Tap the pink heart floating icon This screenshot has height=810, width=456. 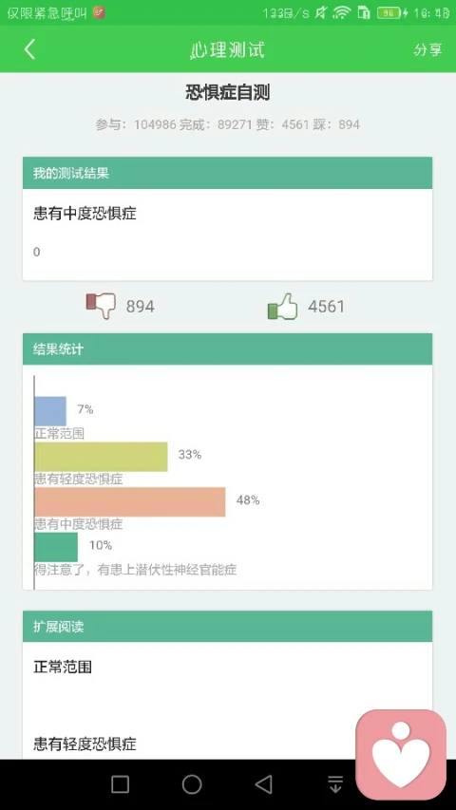pos(401,754)
